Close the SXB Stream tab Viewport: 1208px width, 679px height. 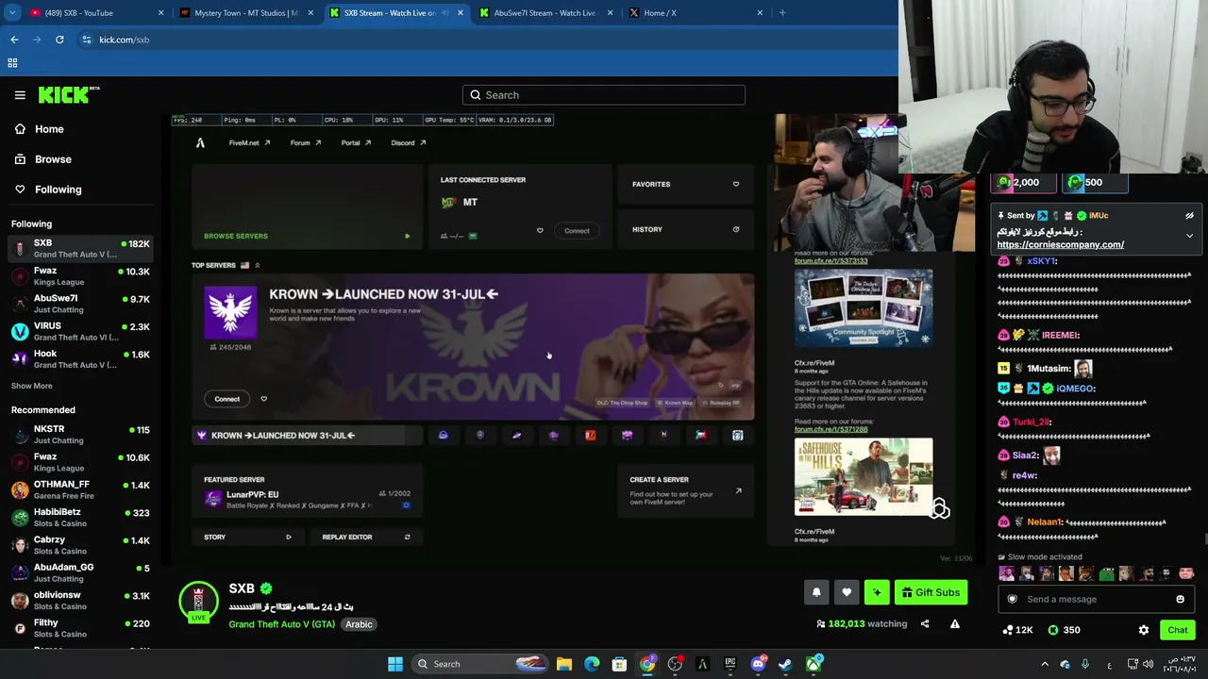(x=460, y=12)
